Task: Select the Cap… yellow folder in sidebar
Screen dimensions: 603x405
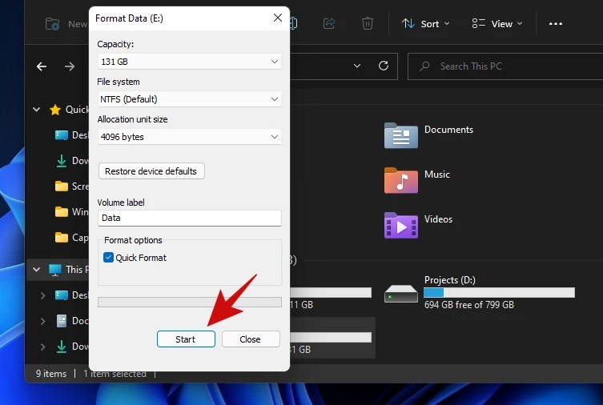Action: click(62, 238)
